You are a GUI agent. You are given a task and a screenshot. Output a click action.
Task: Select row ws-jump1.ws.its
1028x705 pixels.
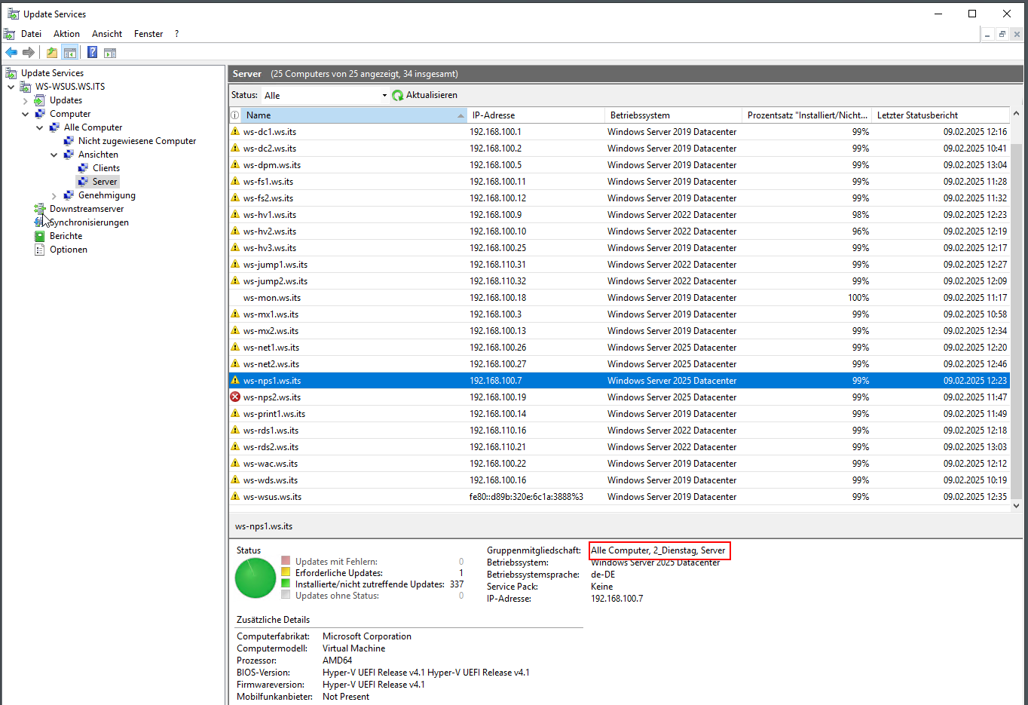pos(619,265)
